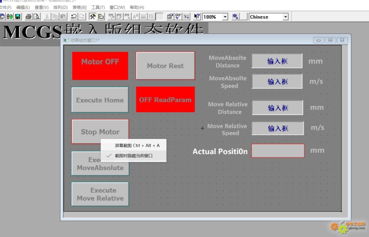The image size is (369, 237).
Task: Open the real-time database icon
Action: click(x=10, y=17)
